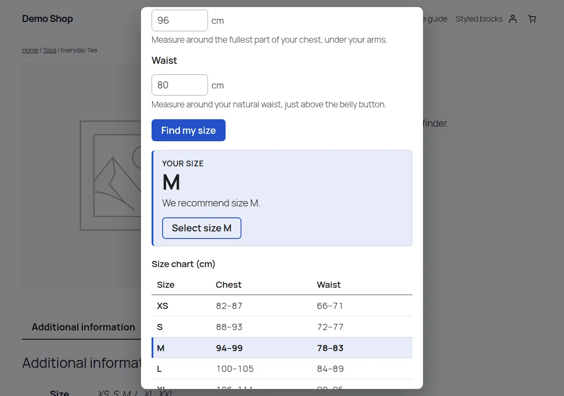
Task: Click chest value 100–105
Action: pyautogui.click(x=235, y=369)
